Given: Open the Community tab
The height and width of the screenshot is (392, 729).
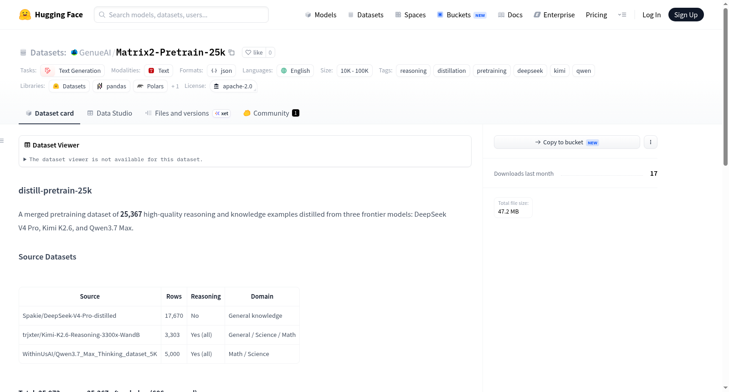Looking at the screenshot, I should click(x=271, y=113).
